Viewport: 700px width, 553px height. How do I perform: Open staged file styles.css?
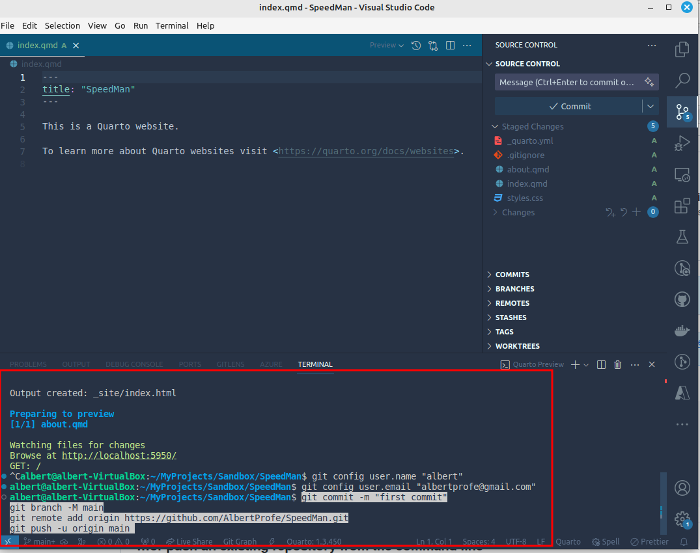pyautogui.click(x=525, y=198)
